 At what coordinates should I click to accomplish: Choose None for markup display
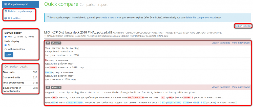[x=26, y=37]
